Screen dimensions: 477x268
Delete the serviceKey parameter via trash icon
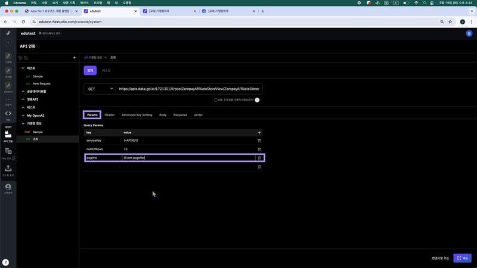coord(259,140)
